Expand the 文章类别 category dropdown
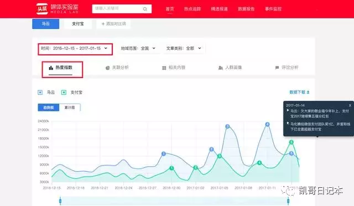The height and width of the screenshot is (206, 354). (x=184, y=48)
